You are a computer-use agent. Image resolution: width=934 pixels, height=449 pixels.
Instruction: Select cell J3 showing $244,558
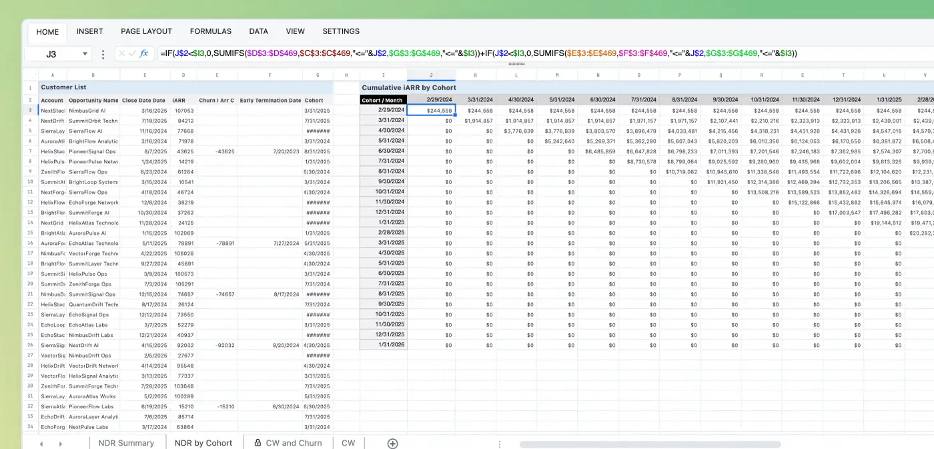click(x=431, y=109)
